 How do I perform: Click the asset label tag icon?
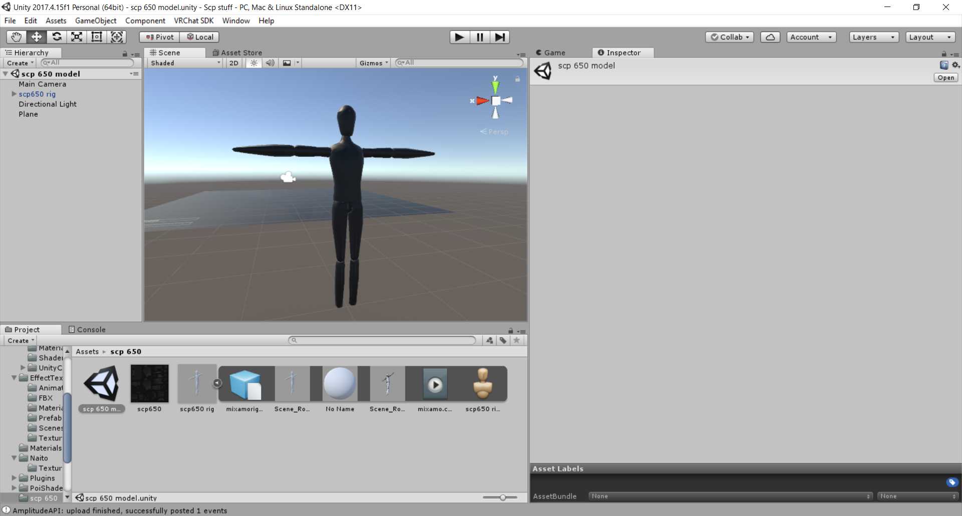[952, 482]
